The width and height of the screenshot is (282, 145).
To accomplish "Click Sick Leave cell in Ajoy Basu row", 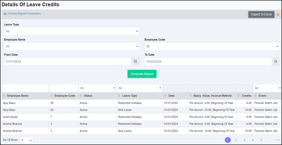I will point(125,110).
